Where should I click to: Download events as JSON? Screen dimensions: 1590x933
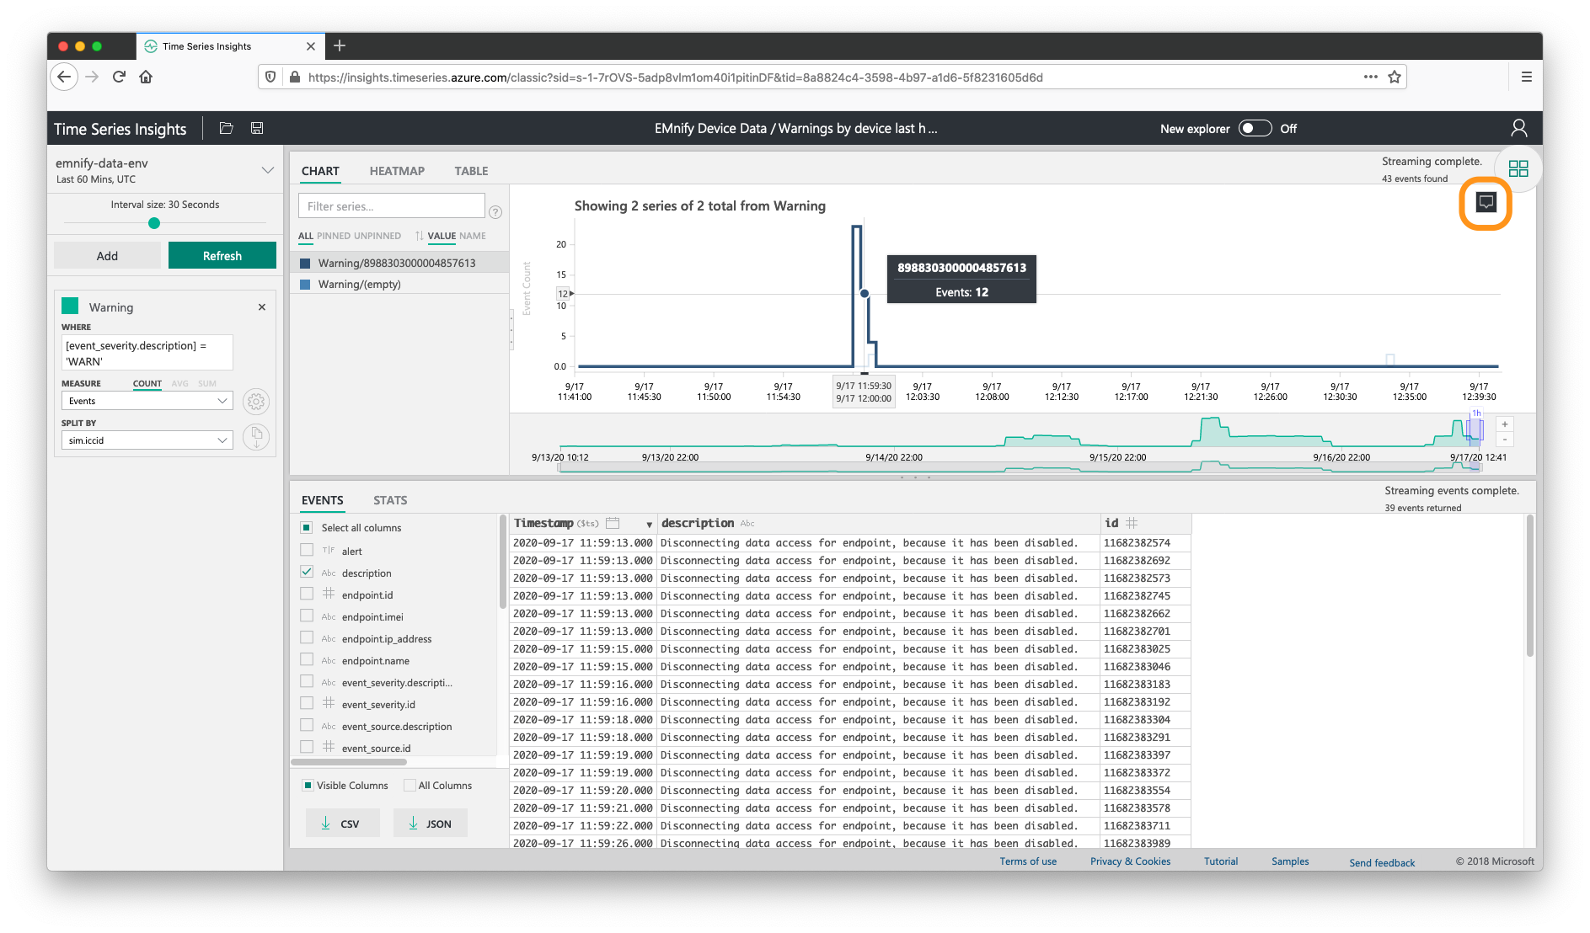431,823
